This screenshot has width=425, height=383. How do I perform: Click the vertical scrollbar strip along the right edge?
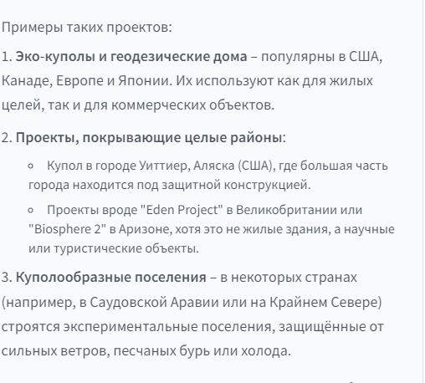pyautogui.click(x=424, y=191)
